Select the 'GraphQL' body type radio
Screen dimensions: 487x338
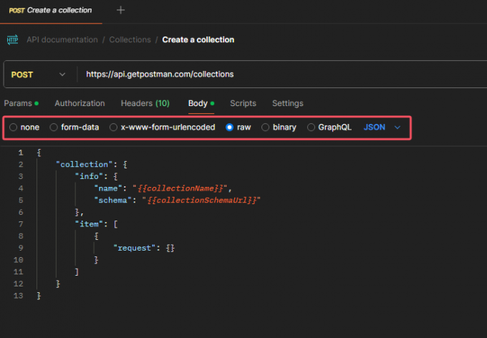tap(311, 127)
